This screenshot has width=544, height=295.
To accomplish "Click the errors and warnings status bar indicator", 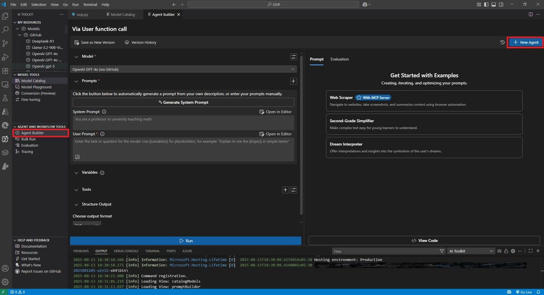I will [17, 292].
